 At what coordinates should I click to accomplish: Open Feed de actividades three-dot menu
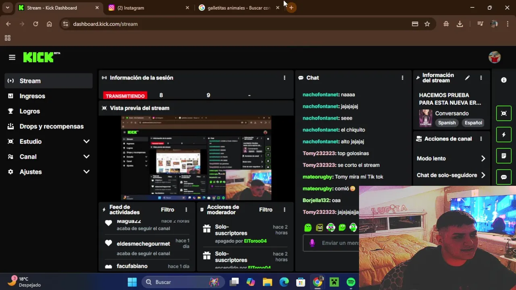coord(186,209)
